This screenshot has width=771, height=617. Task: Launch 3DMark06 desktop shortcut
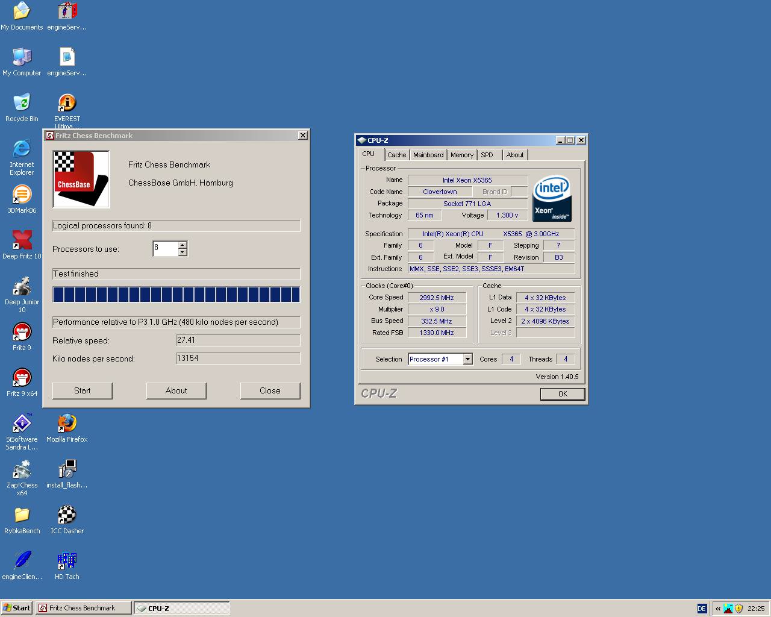click(22, 199)
